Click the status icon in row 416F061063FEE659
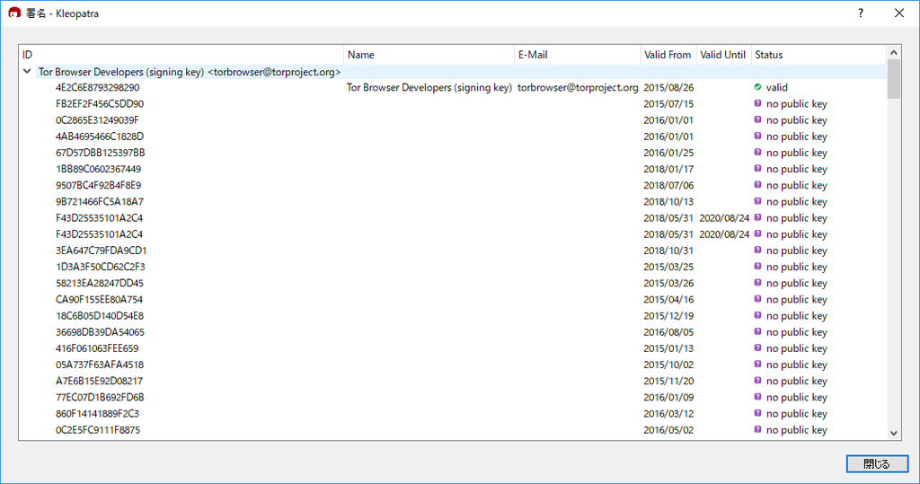Viewport: 920px width, 484px height. tap(757, 348)
